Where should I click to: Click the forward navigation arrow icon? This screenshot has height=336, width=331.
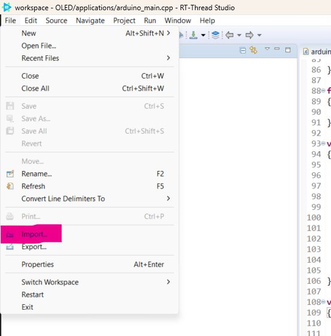coord(249,35)
